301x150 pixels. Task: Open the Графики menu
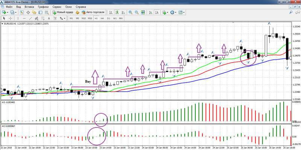pos(43,7)
